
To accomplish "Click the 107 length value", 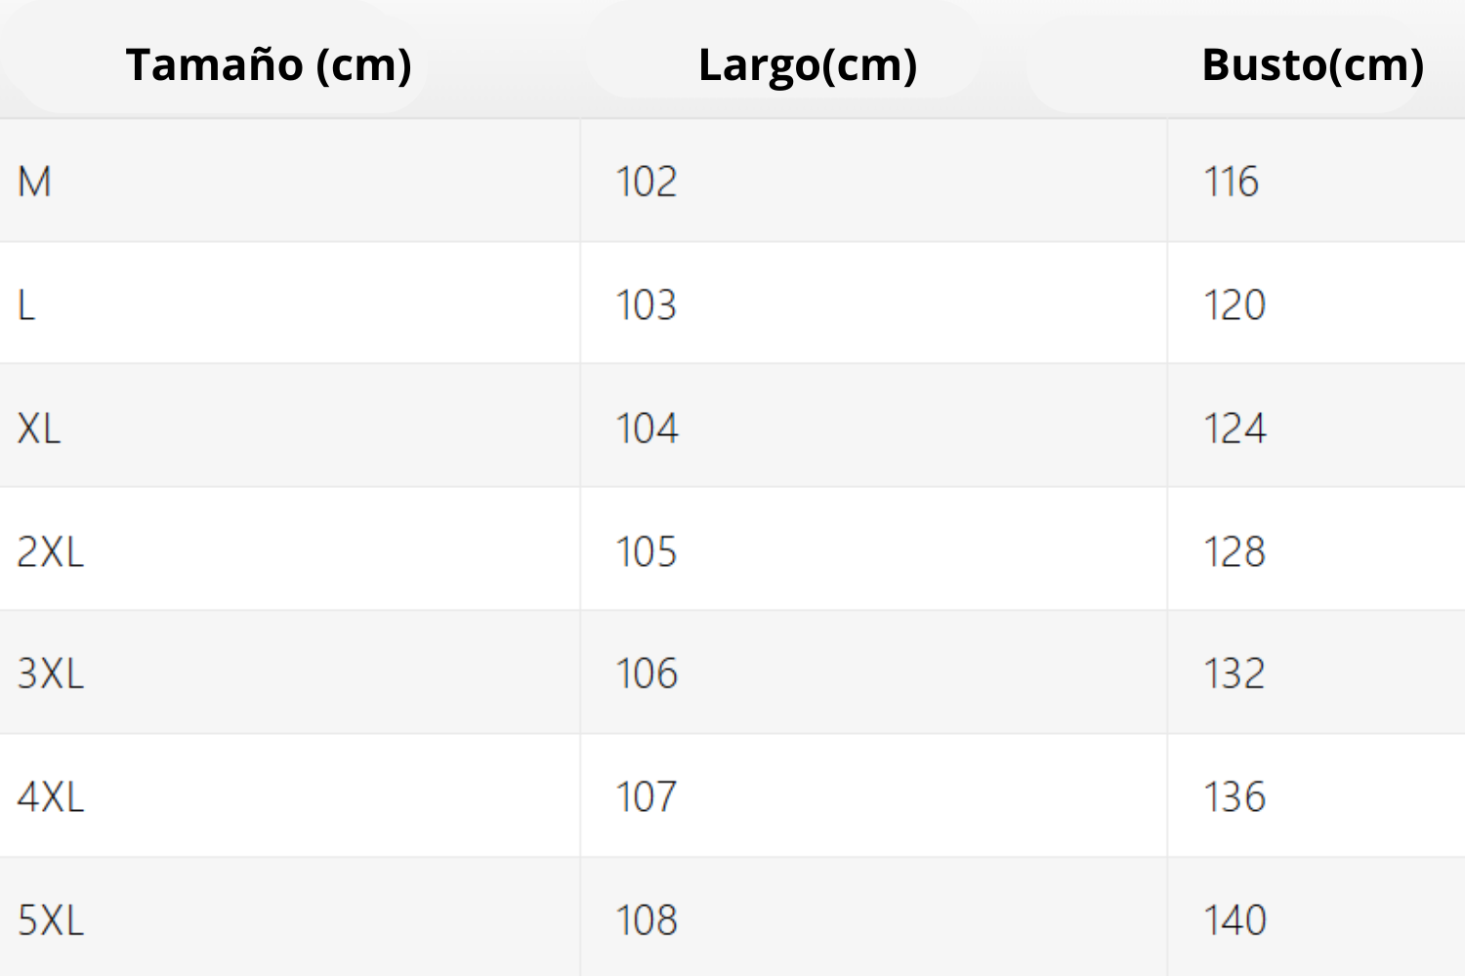I will (x=646, y=797).
